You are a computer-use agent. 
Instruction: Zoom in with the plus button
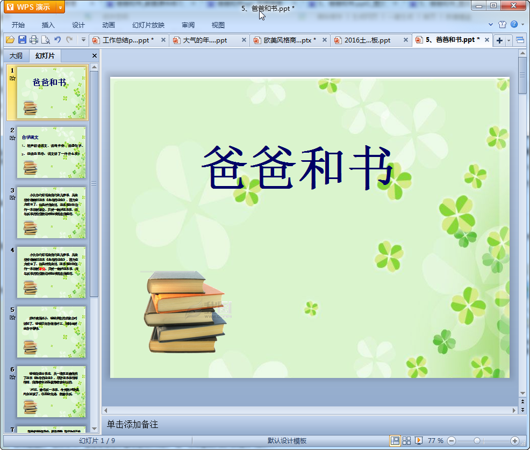(x=515, y=441)
